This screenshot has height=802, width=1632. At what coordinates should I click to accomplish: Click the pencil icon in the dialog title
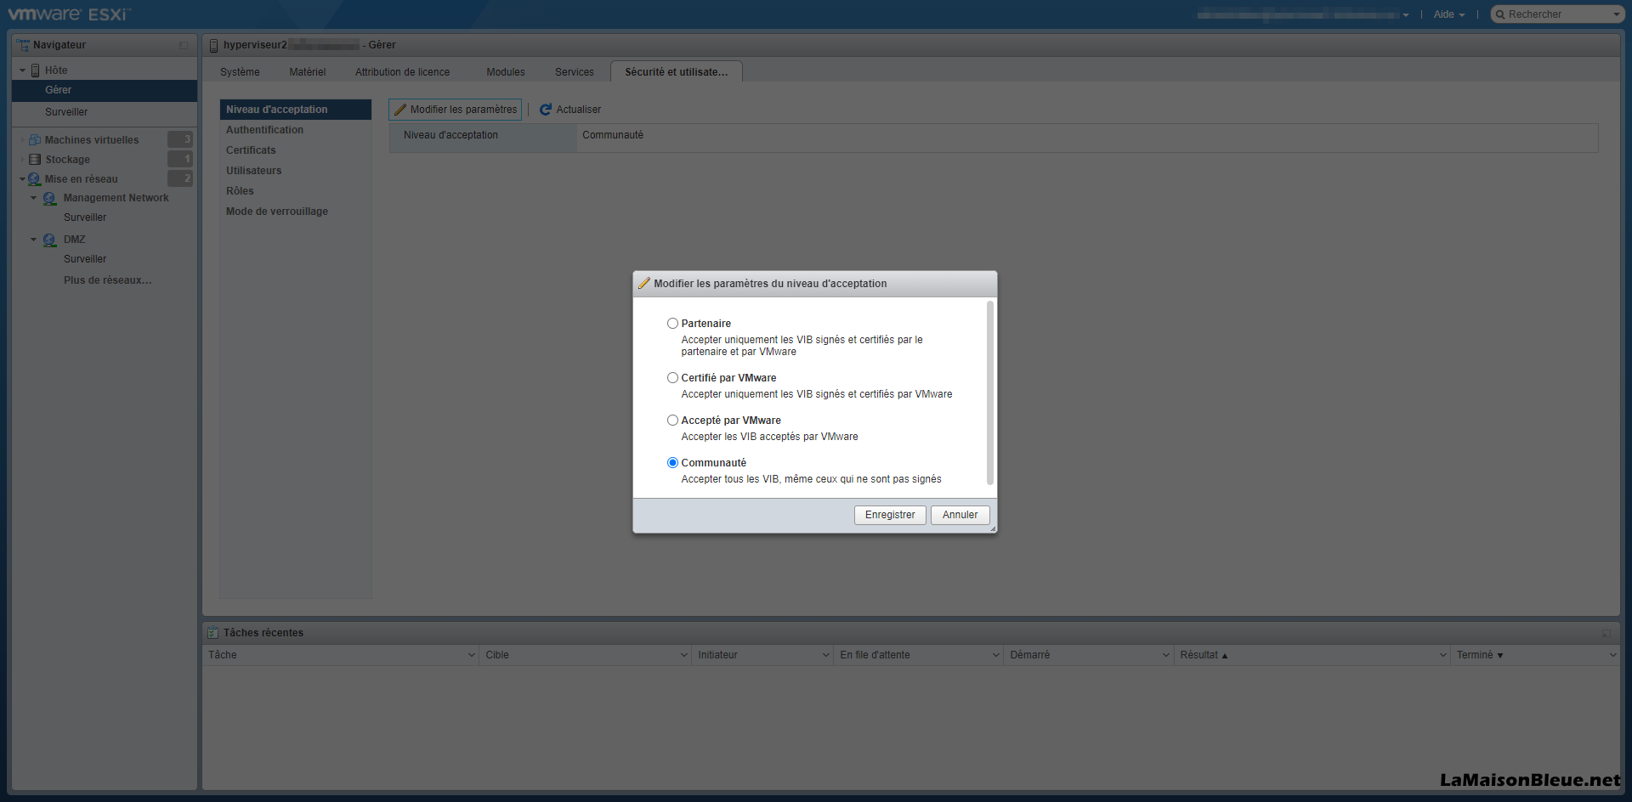644,283
